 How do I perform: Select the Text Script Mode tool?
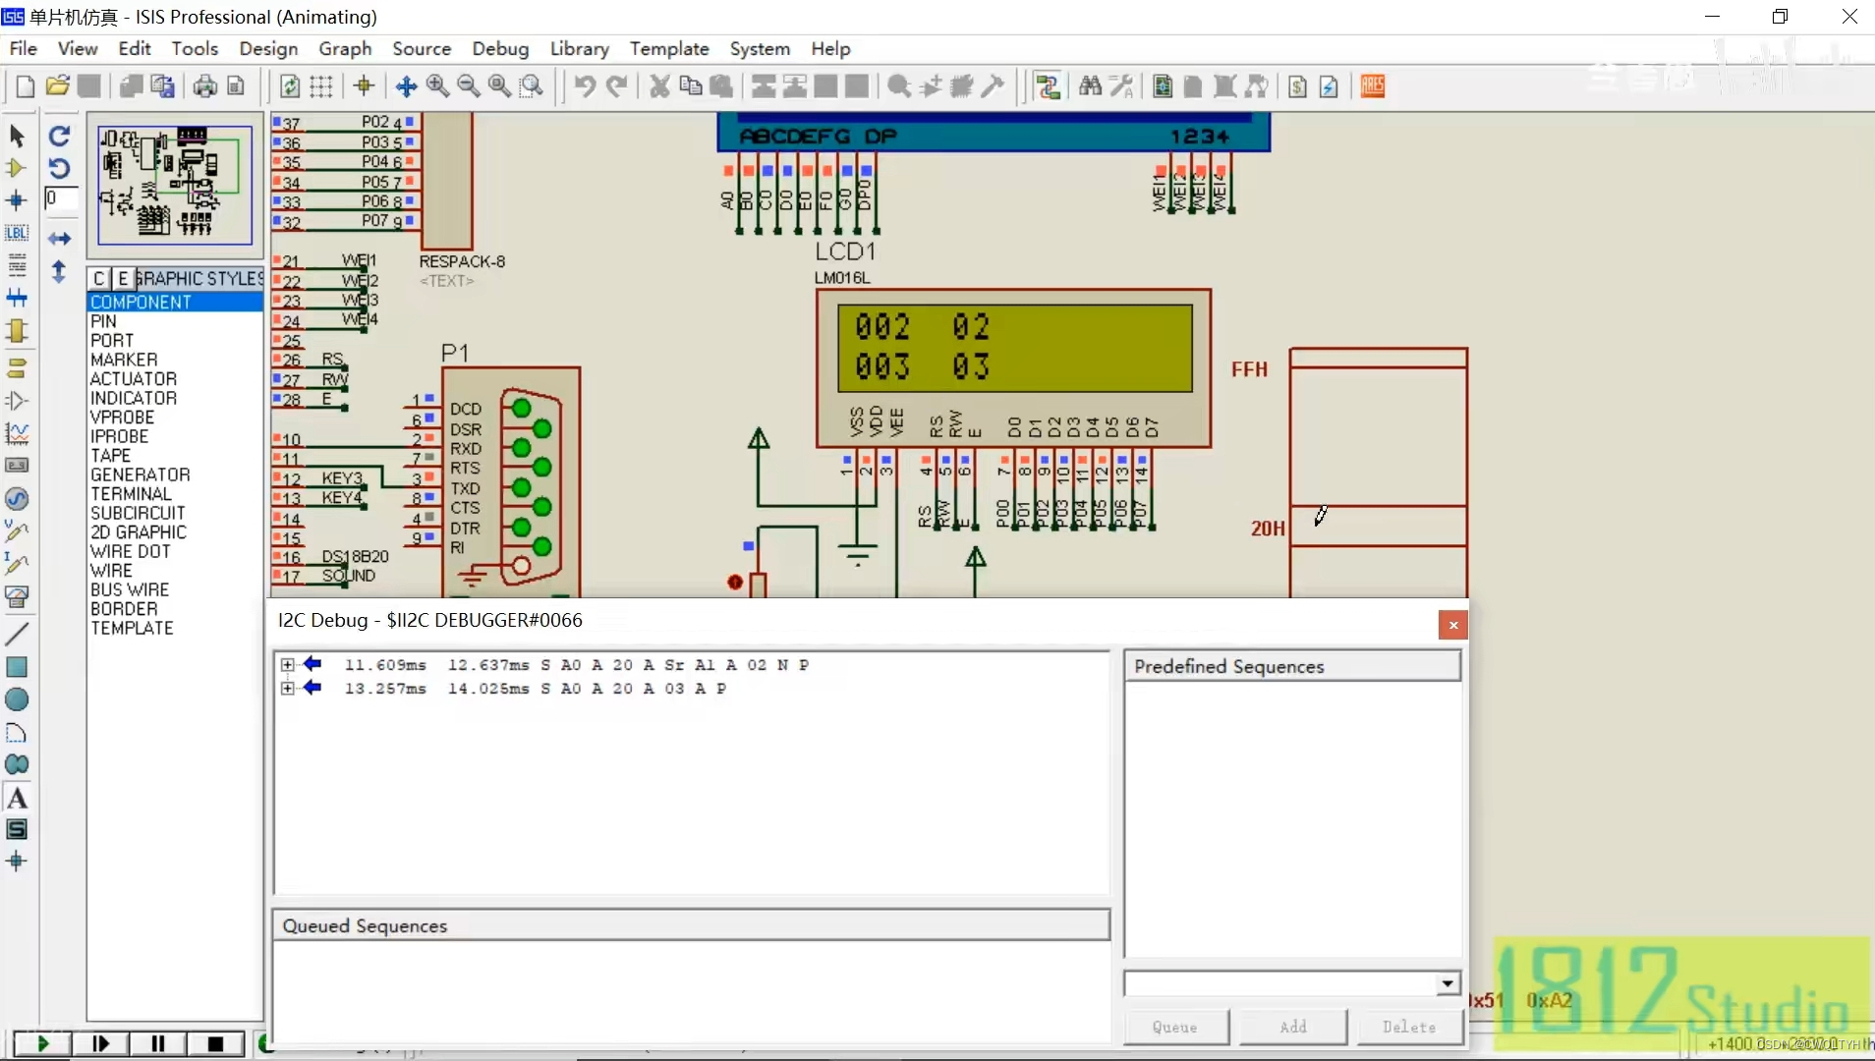coord(17,265)
